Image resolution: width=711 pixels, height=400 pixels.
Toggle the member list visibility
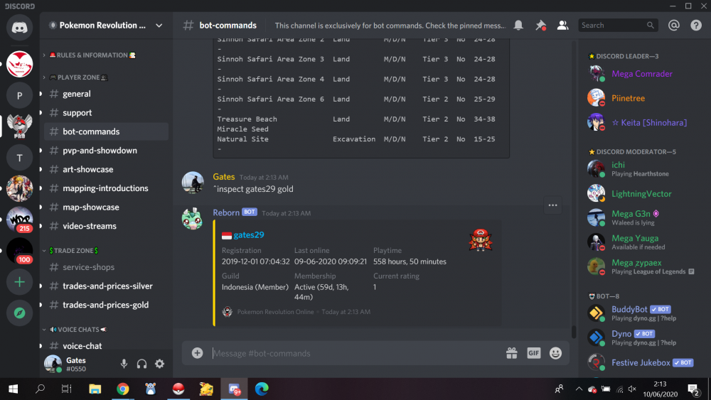pos(562,26)
